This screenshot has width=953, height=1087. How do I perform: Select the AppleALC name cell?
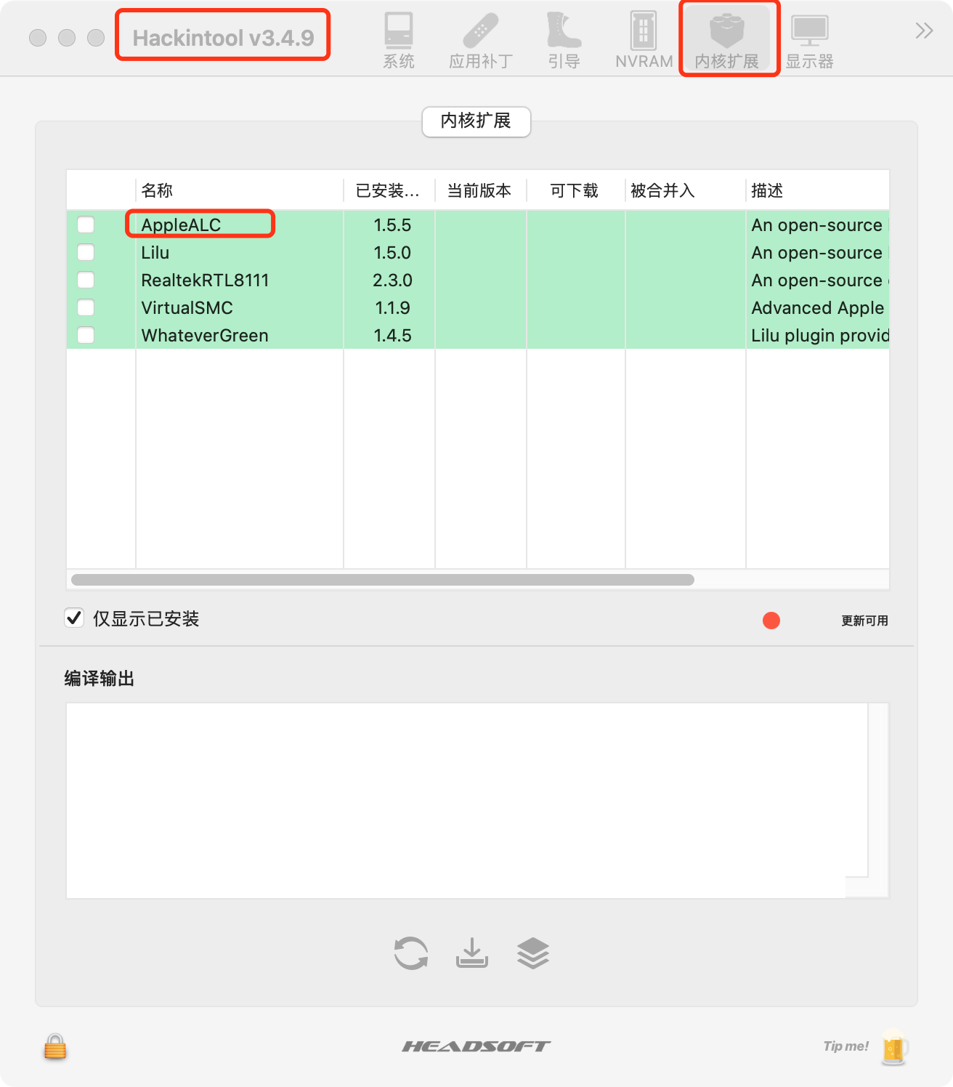click(239, 225)
